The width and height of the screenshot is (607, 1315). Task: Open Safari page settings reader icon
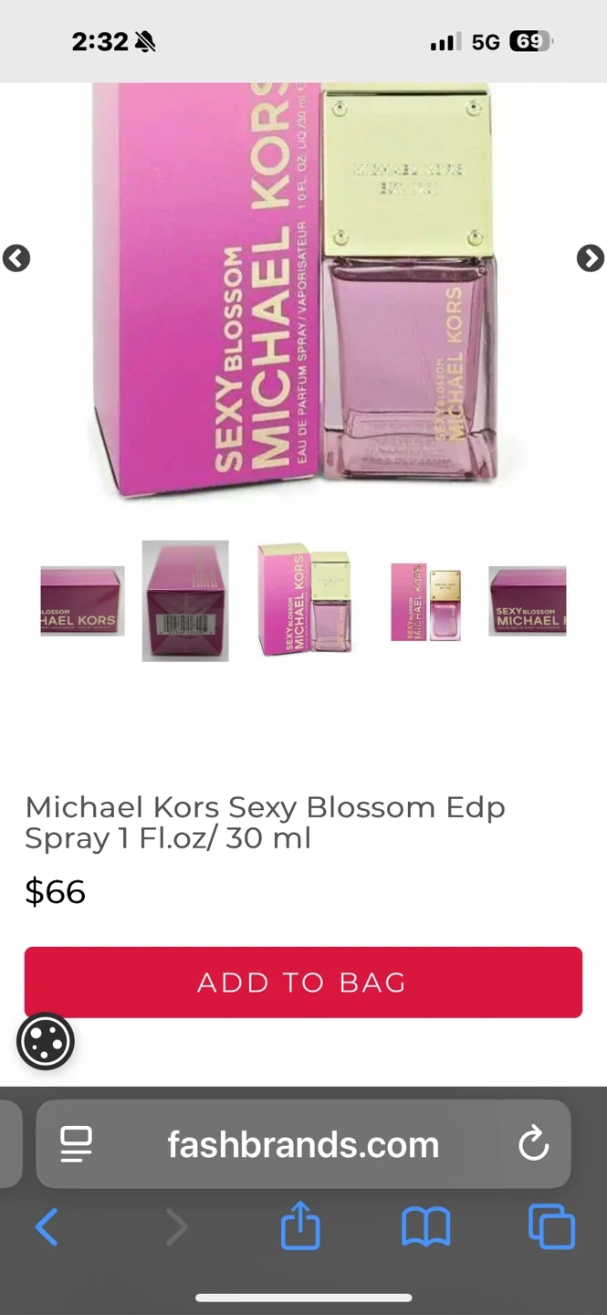(76, 1144)
